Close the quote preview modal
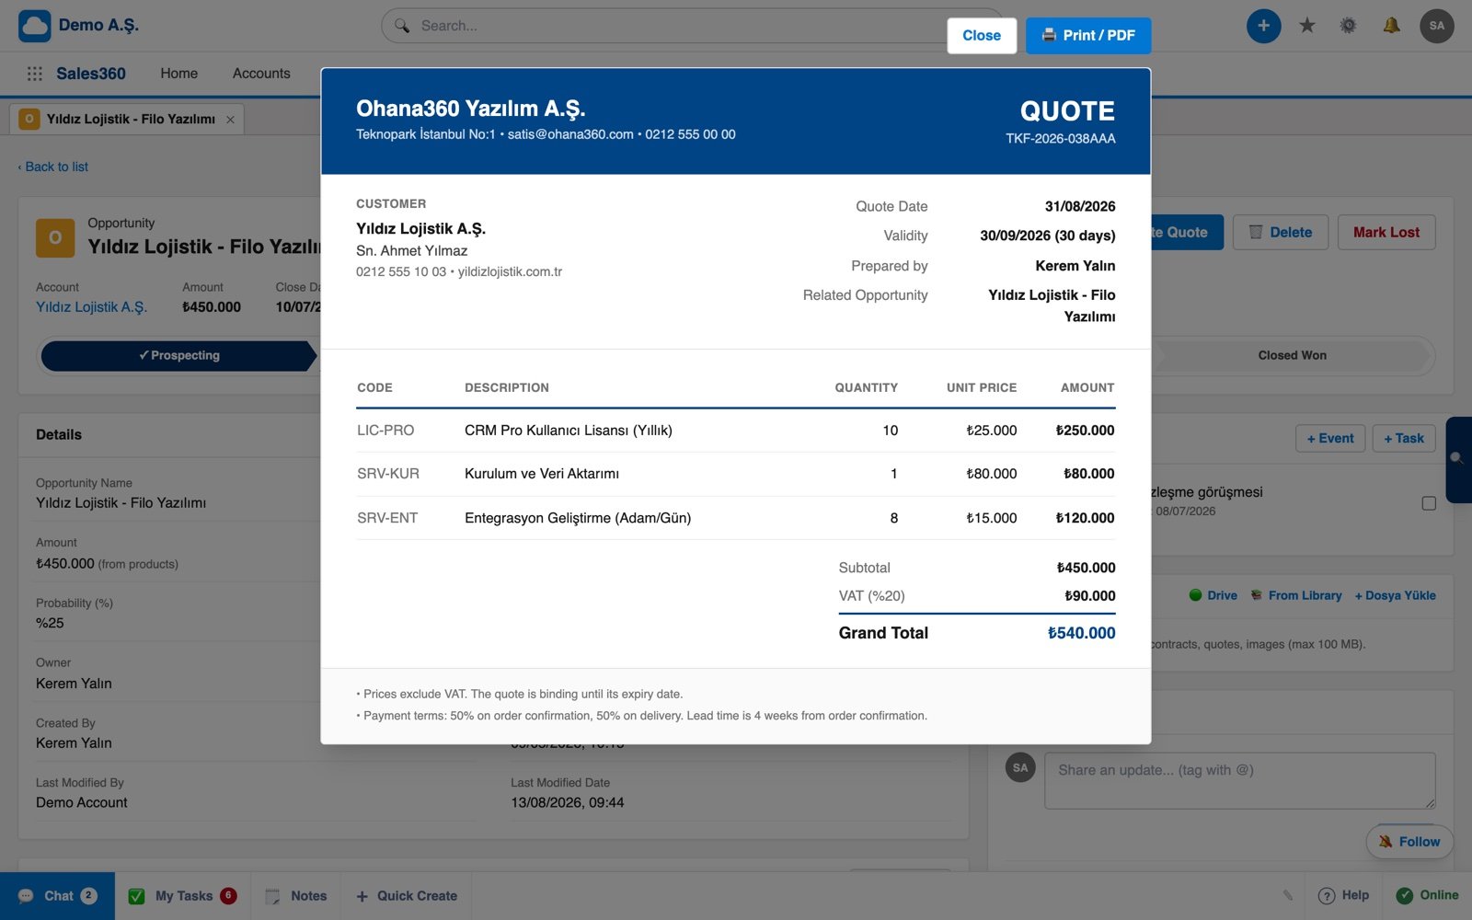1472x920 pixels. (x=982, y=36)
